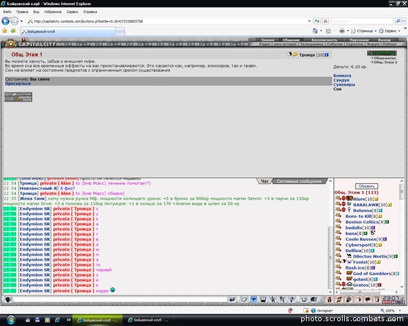Viewport: 408px width, 326px height.
Task: Click the info icon next to Троица
Action: pyautogui.click(x=327, y=55)
